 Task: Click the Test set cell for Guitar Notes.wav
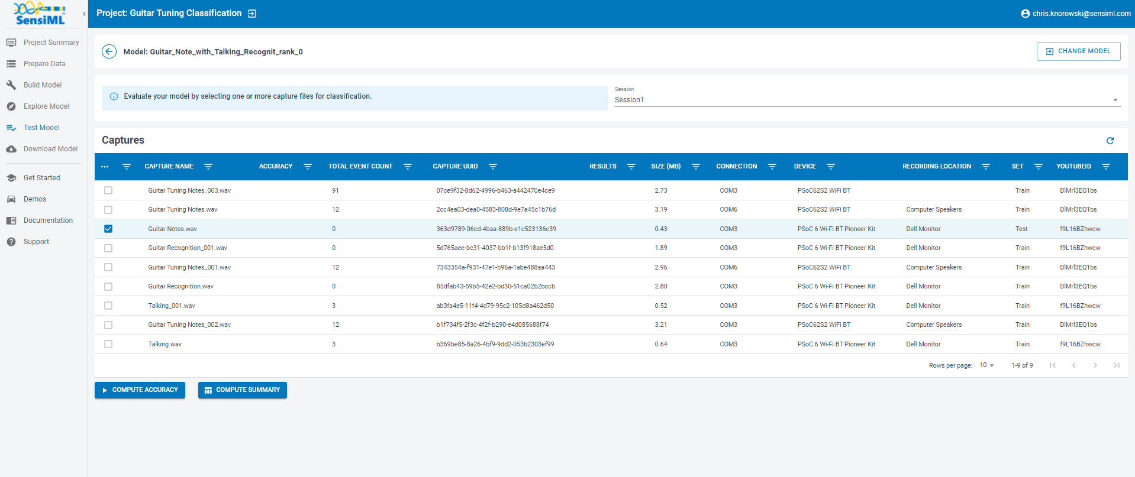[x=1021, y=229]
